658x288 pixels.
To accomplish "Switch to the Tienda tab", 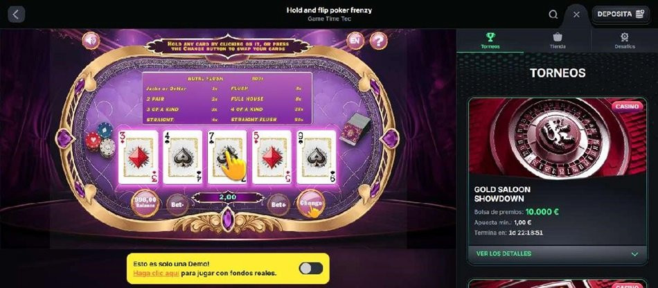I will (558, 41).
